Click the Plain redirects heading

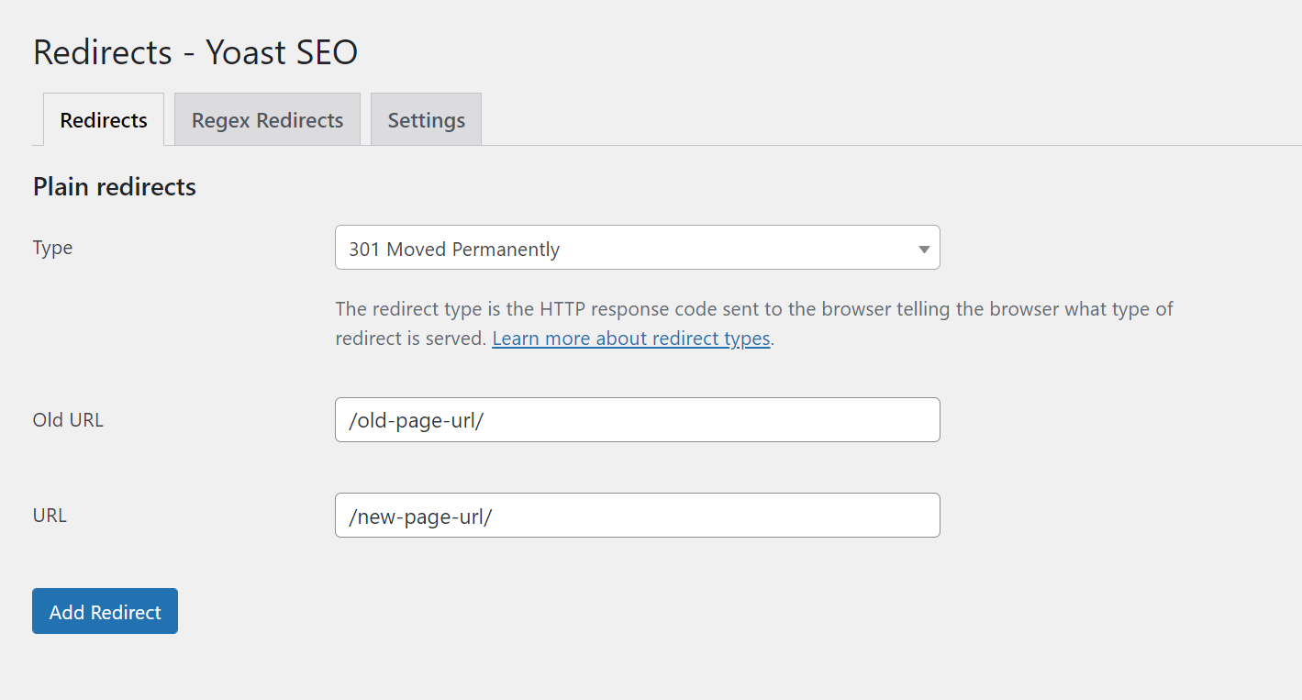tap(114, 186)
